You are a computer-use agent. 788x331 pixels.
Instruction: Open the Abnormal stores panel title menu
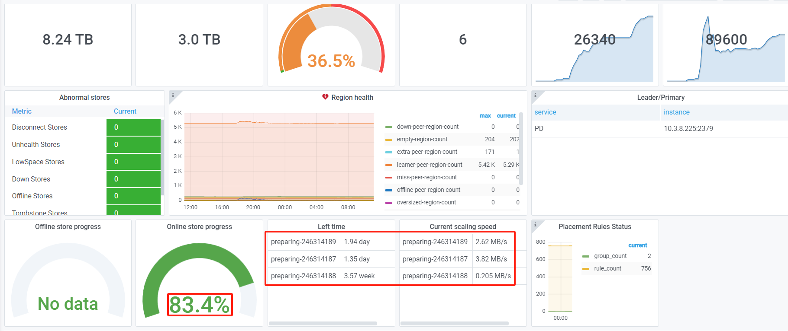(84, 98)
